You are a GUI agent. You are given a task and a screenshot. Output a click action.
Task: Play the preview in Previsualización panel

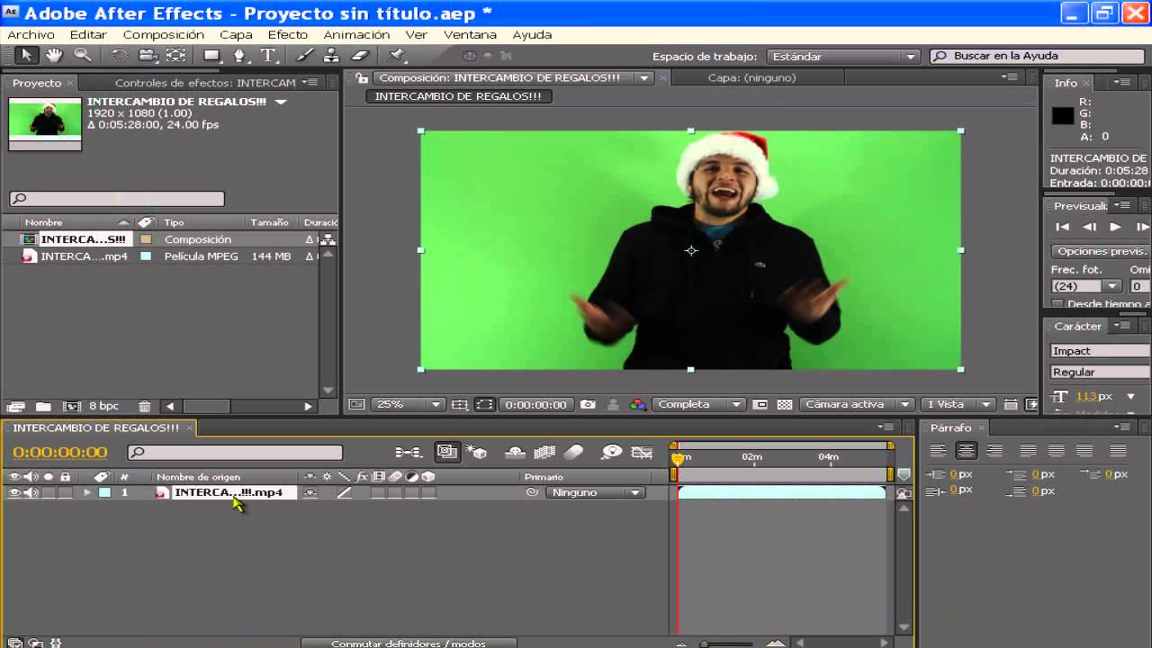click(x=1115, y=227)
